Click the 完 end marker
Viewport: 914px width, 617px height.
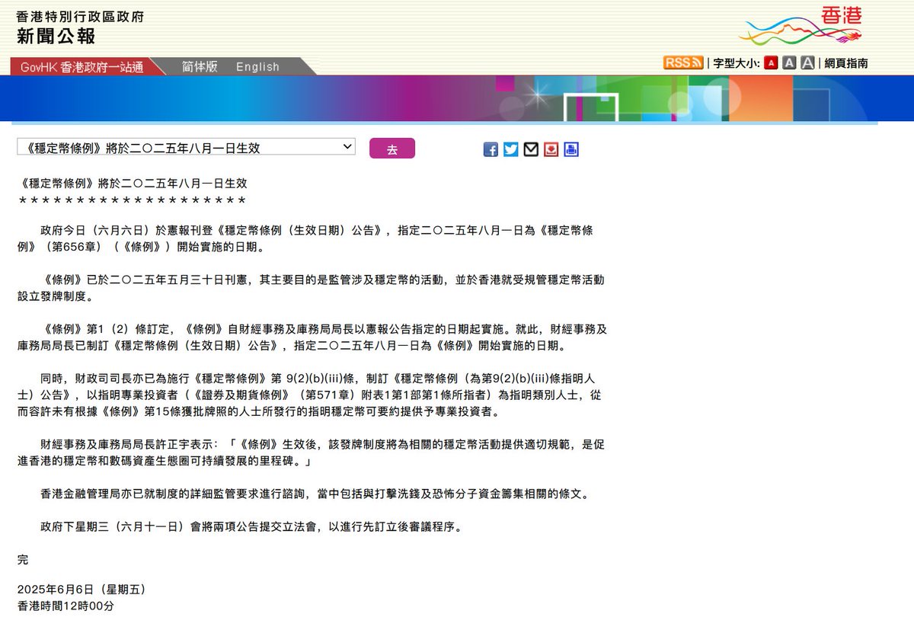[x=23, y=559]
